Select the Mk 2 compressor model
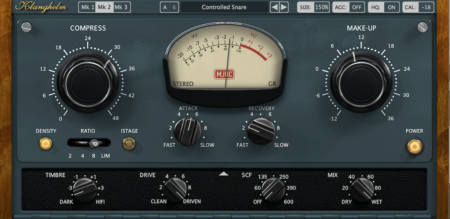The height and width of the screenshot is (219, 450). [105, 7]
